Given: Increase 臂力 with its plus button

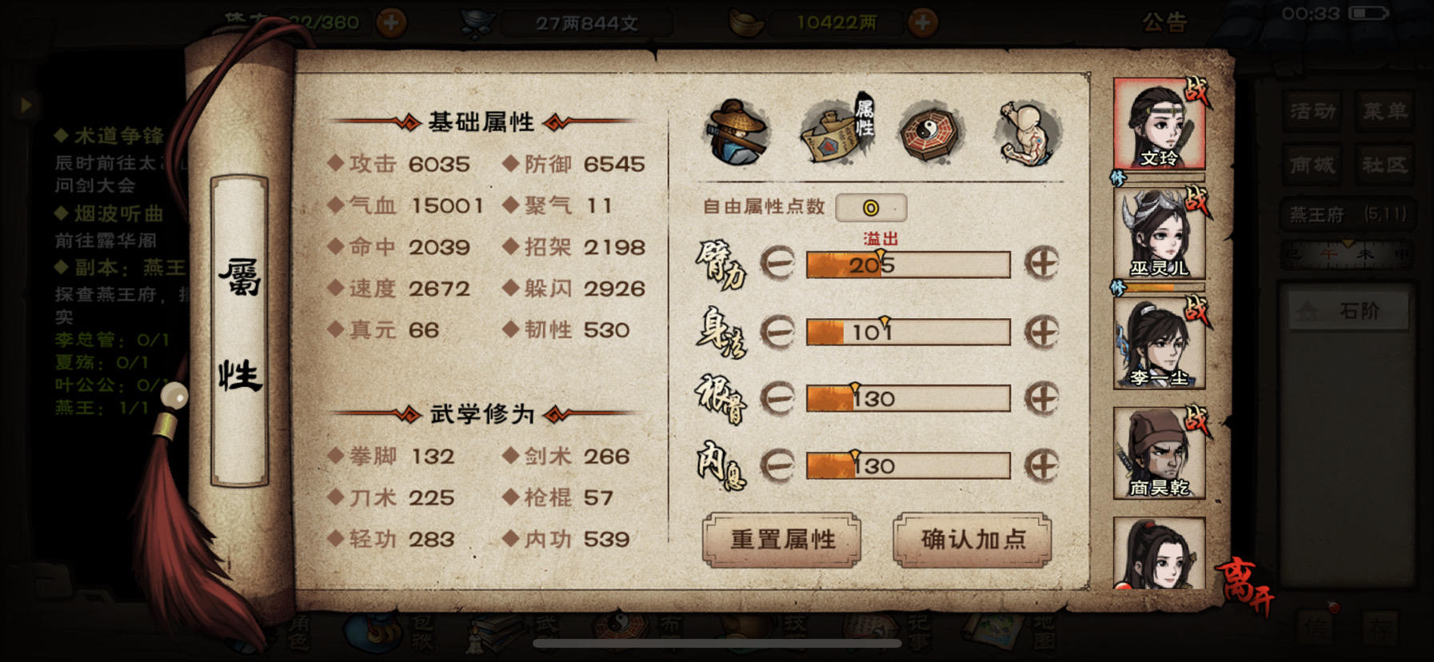Looking at the screenshot, I should coord(1042,263).
